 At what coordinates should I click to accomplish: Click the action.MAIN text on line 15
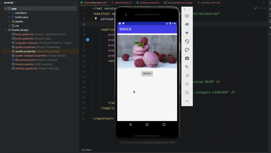(203, 82)
